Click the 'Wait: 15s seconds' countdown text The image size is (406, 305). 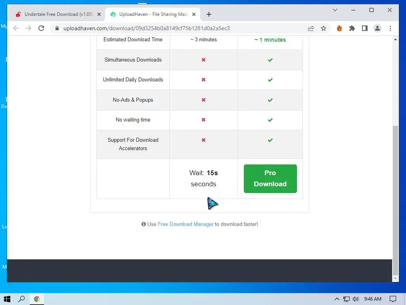point(203,178)
